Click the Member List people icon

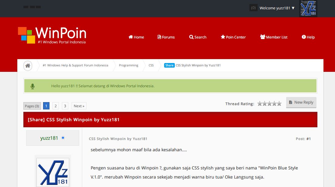(262, 37)
